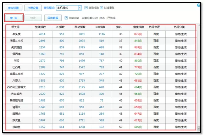The width and height of the screenshot is (205, 137).
Task: Select the 羊驼 keyword cell
Action: (x=16, y=61)
